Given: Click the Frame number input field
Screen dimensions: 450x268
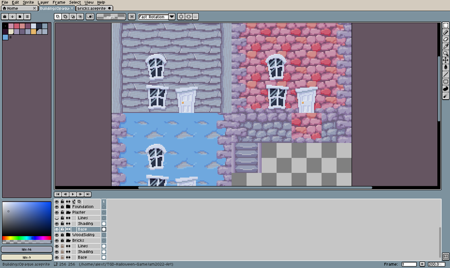Looking at the screenshot, I should pyautogui.click(x=408, y=264).
